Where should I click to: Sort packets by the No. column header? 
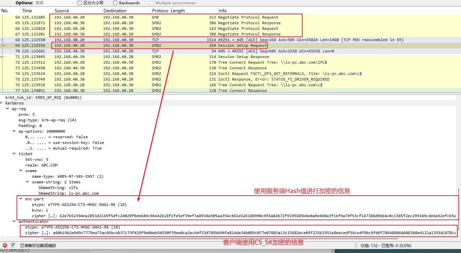tap(10, 11)
